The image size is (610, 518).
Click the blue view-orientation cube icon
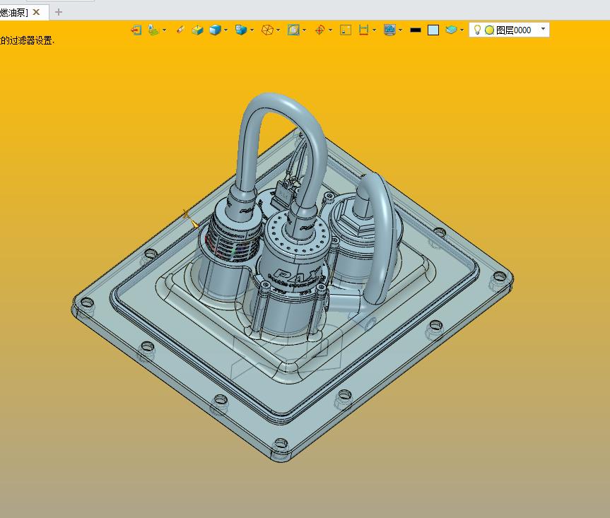click(x=241, y=30)
